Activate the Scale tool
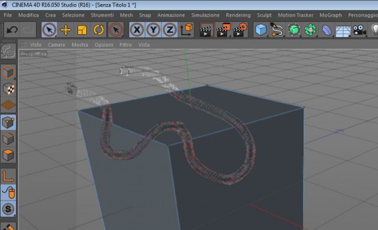Viewport: 378px width, 230px height. coord(82,30)
